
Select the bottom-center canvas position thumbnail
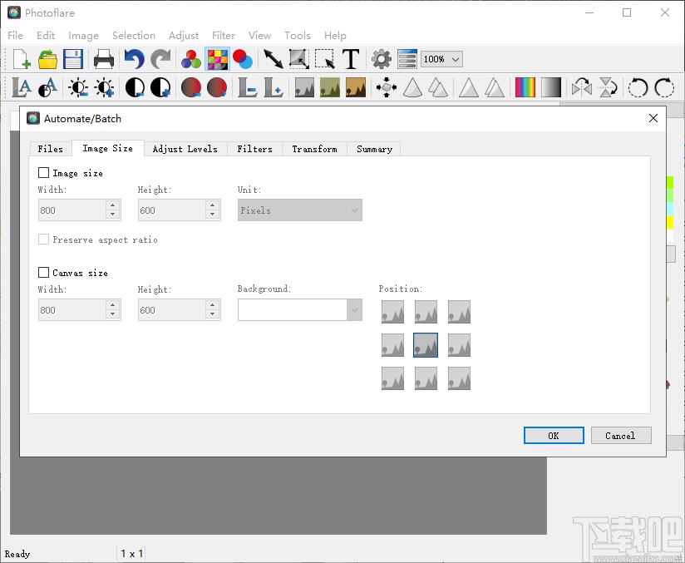click(426, 378)
